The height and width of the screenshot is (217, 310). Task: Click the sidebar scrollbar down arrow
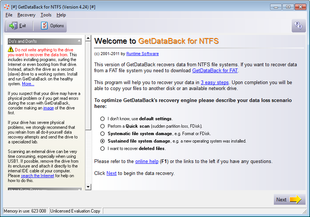[x=88, y=186]
